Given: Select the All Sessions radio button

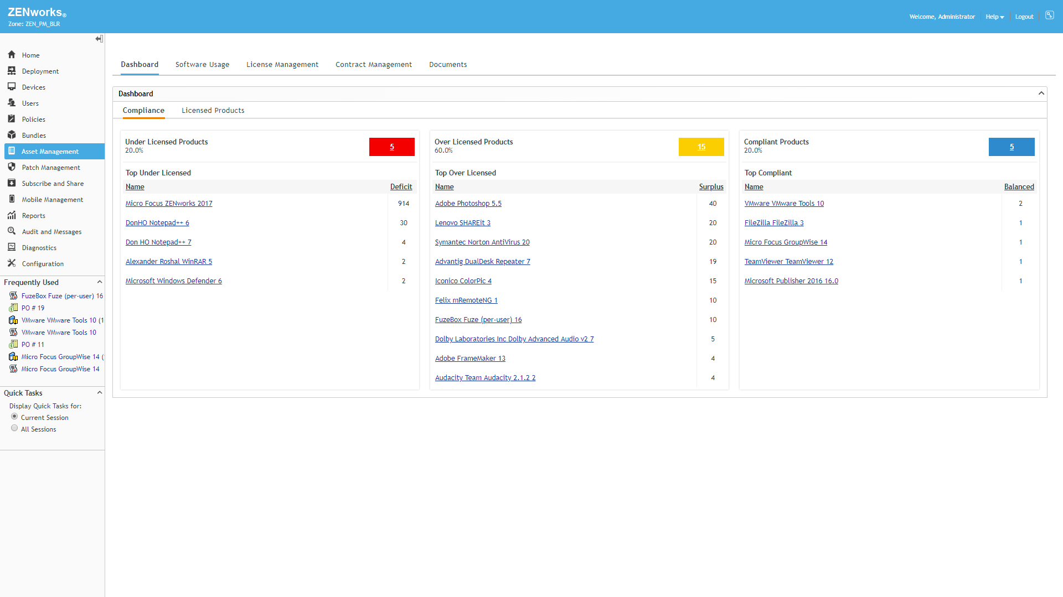Looking at the screenshot, I should pos(14,428).
